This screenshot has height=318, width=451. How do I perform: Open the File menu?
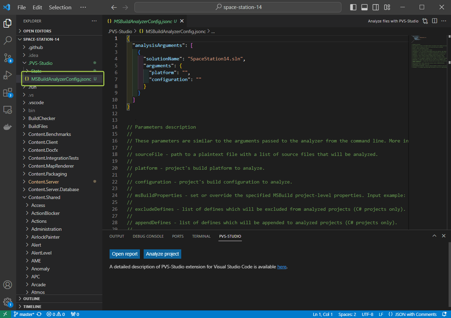point(21,7)
